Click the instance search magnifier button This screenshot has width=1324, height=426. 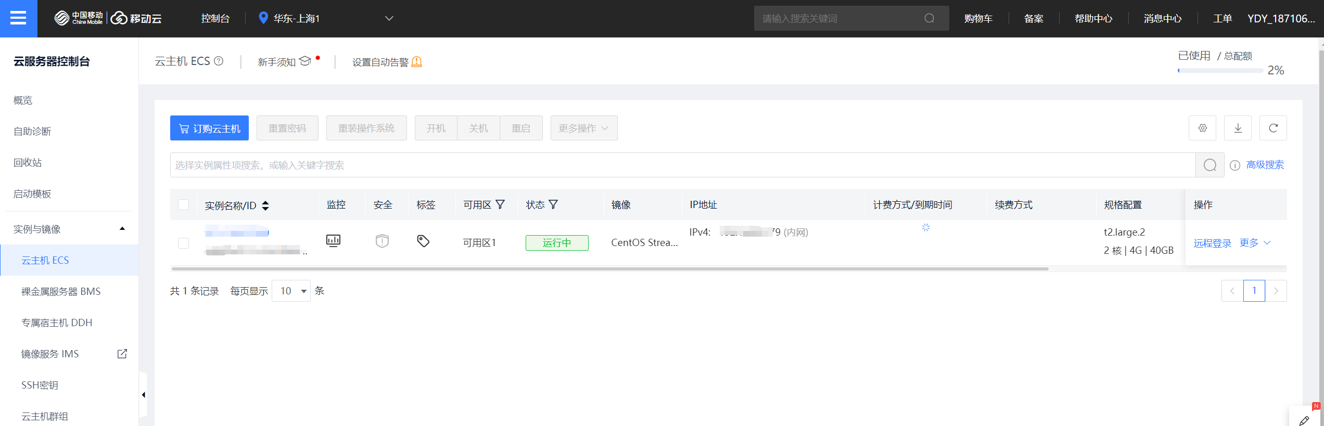coord(1210,165)
